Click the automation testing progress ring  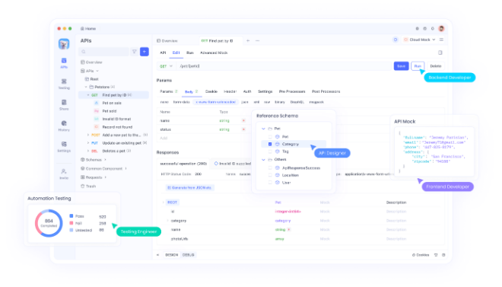[x=49, y=223]
